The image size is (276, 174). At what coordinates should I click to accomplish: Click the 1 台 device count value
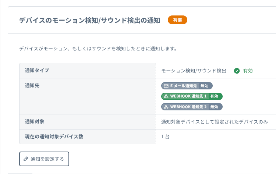165,137
